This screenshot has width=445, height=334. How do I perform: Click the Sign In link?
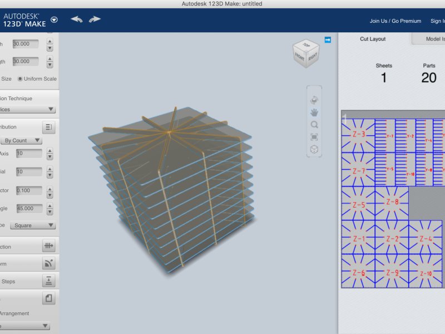(437, 21)
